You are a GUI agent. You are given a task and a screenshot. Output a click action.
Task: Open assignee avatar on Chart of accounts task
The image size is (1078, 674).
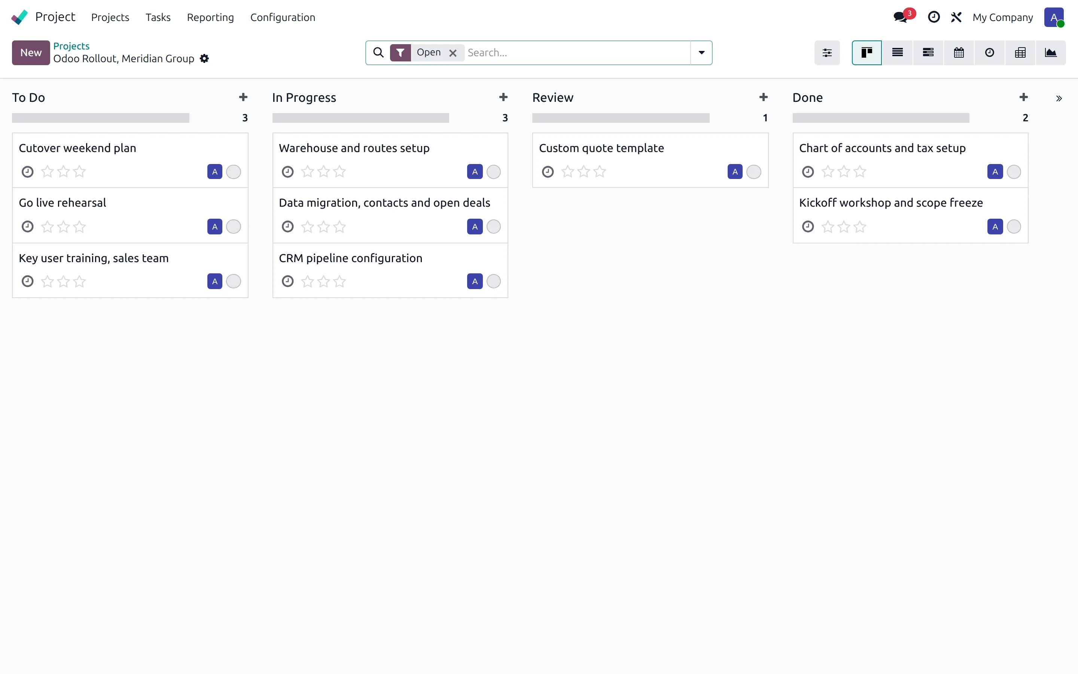pos(995,171)
